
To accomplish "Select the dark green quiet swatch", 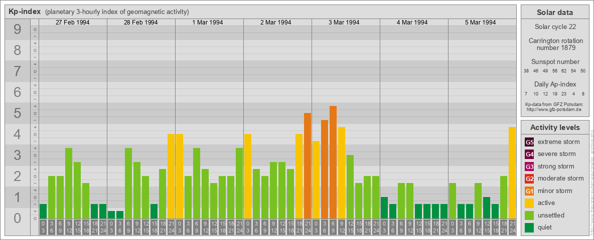I will [529, 227].
